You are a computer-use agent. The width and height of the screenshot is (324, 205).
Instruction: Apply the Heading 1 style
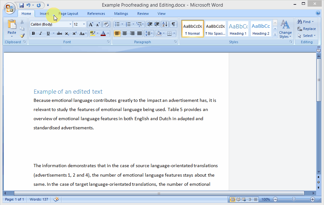[x=238, y=29]
